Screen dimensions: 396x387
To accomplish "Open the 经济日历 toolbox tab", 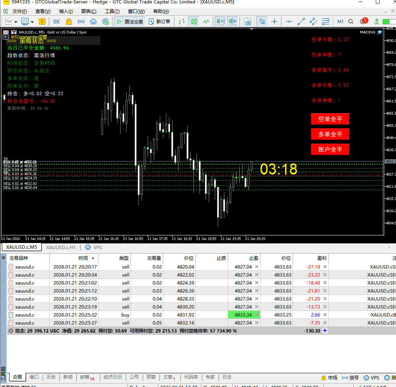I will [x=113, y=377].
